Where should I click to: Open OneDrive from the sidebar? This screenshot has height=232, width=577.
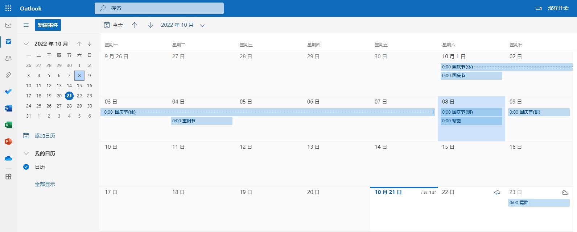8,158
